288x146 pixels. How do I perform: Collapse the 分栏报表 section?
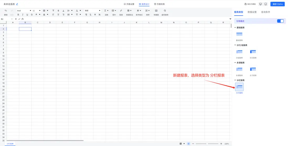pyautogui.click(x=235, y=80)
